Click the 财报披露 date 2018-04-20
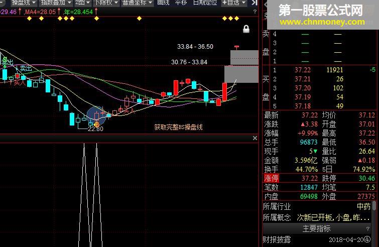 pos(346,240)
